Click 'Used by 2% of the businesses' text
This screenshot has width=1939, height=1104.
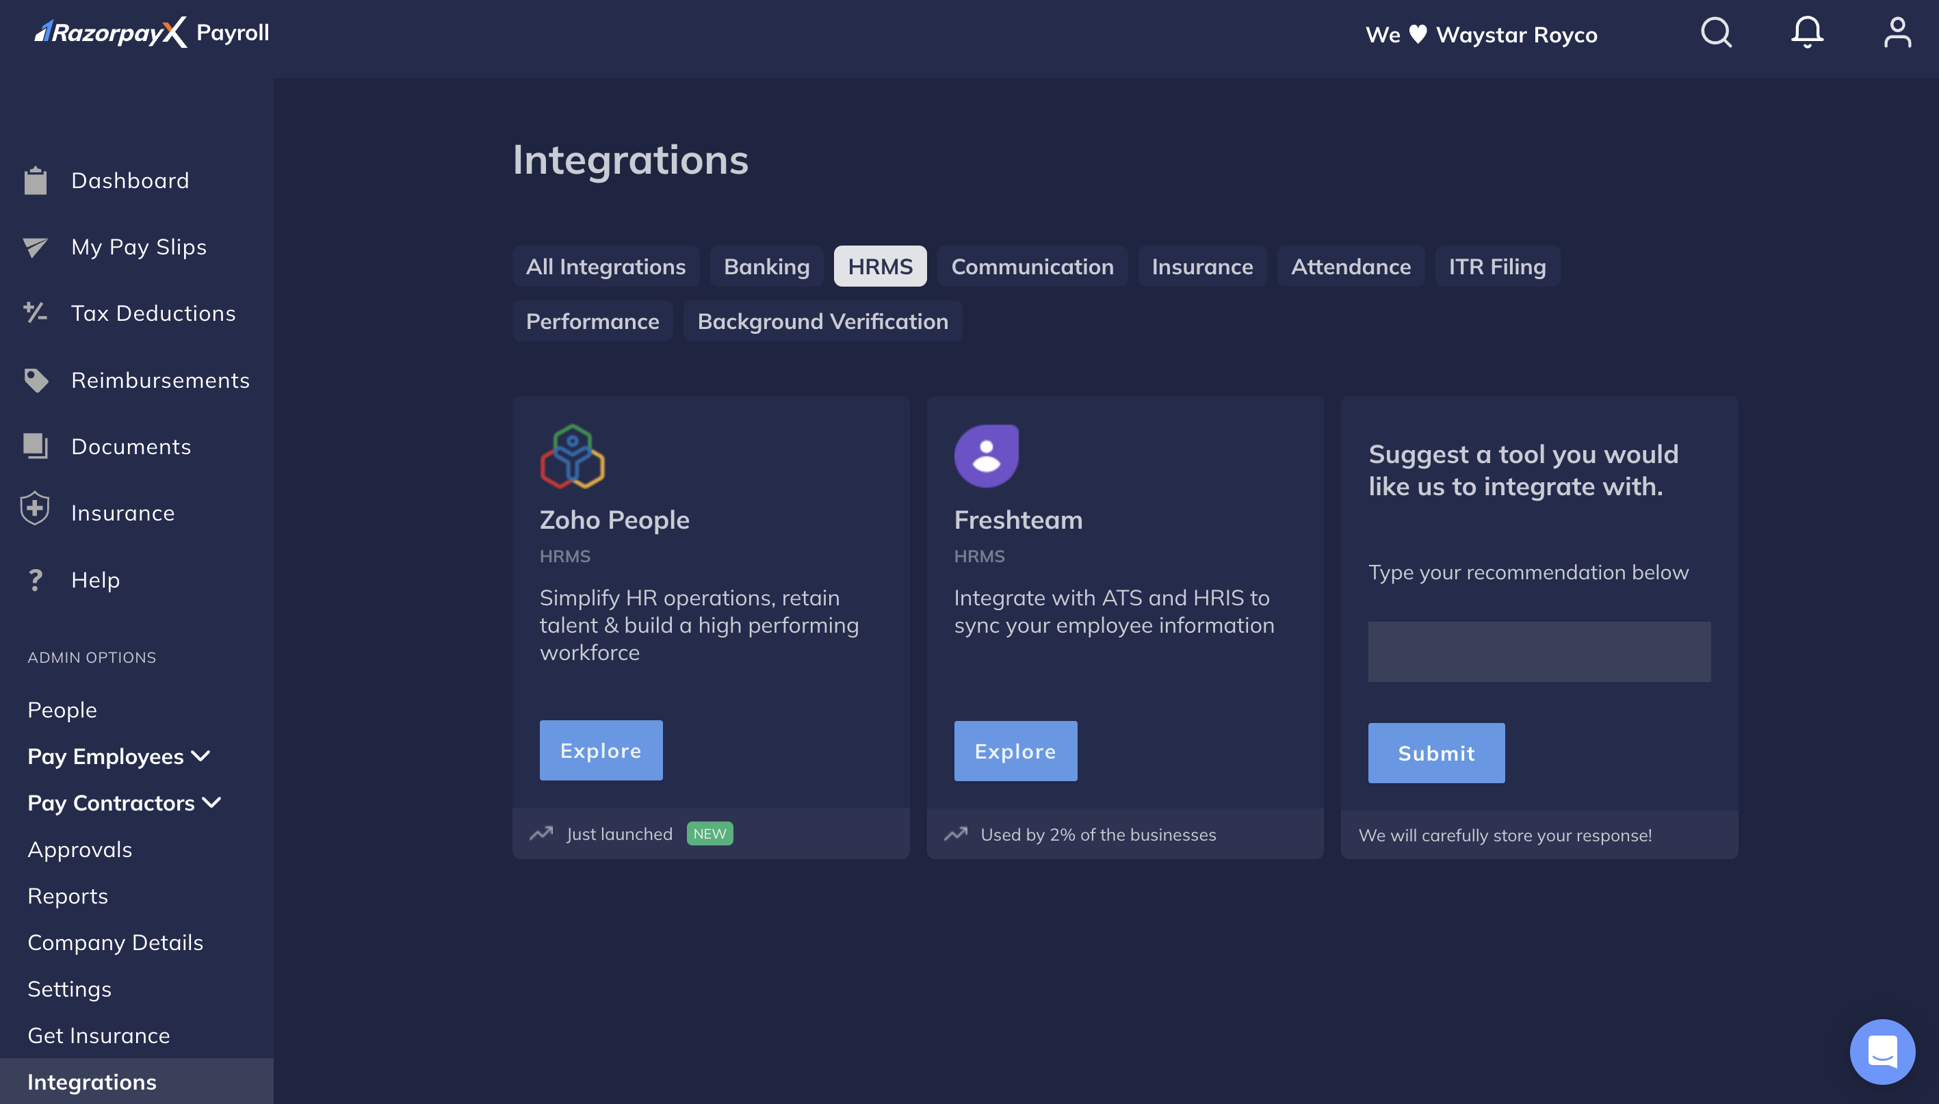point(1098,834)
